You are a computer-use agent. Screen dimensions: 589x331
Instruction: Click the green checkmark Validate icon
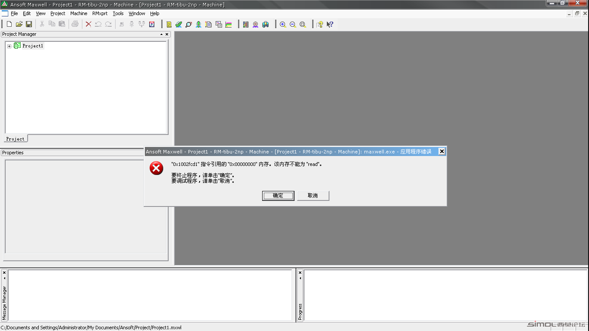[x=179, y=25]
